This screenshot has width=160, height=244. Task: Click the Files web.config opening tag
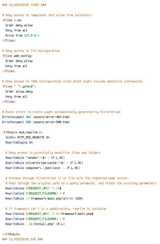(x=17, y=56)
